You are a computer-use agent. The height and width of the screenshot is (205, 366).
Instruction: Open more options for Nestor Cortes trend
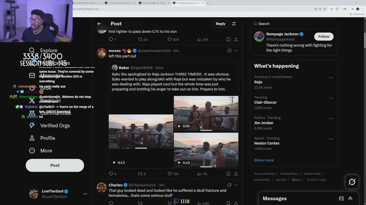[x=331, y=139]
